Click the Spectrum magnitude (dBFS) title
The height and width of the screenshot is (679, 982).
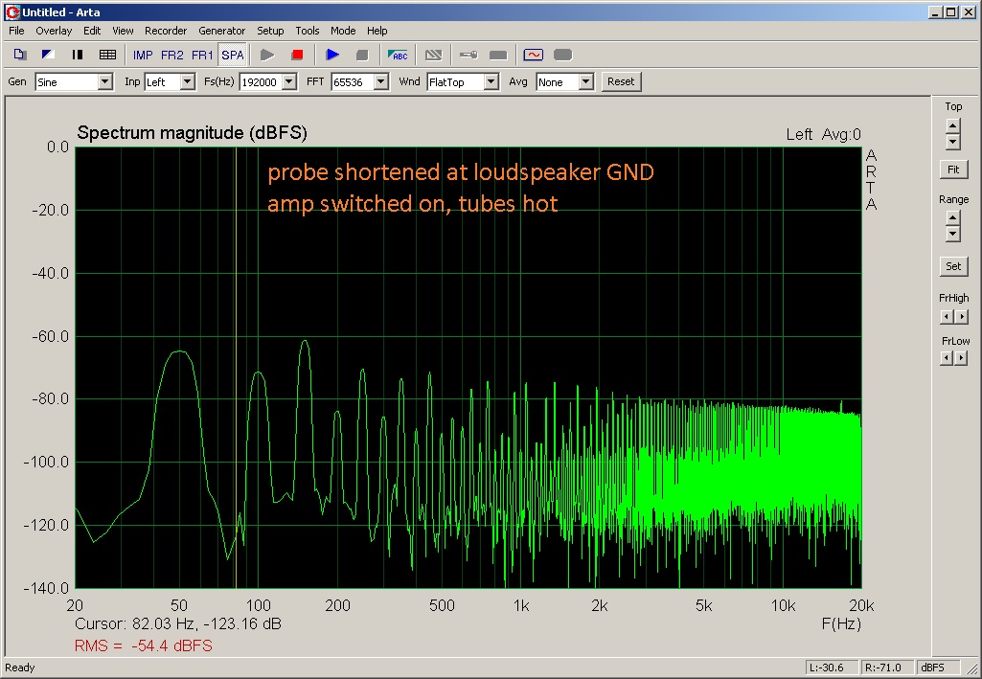coord(192,133)
